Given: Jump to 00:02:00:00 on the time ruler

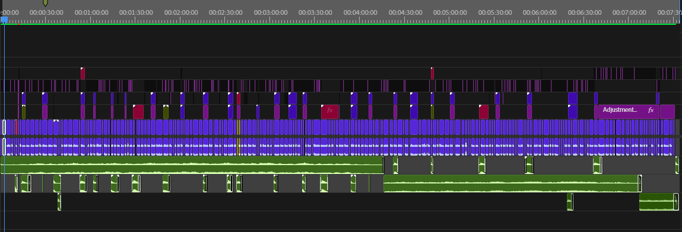Looking at the screenshot, I should point(181,12).
